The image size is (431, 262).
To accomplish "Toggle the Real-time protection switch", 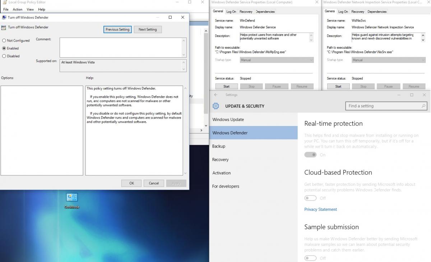I will click(x=310, y=155).
